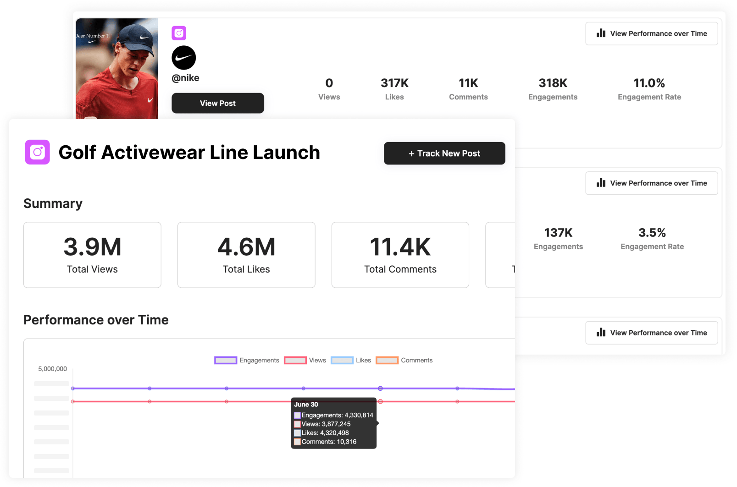Click the Track New Post button

[x=444, y=153]
